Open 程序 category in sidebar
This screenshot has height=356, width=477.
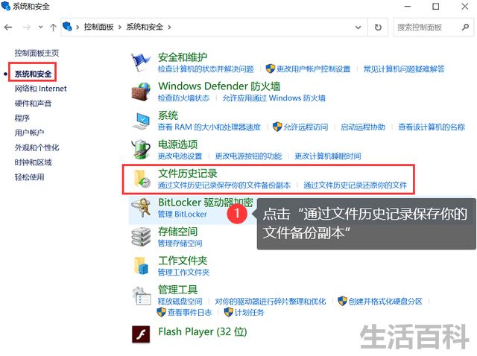(x=22, y=118)
